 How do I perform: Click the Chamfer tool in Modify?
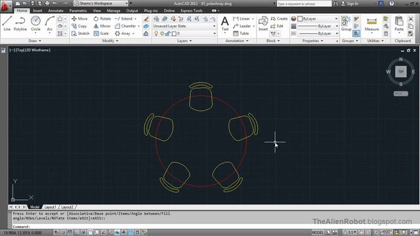tap(125, 26)
